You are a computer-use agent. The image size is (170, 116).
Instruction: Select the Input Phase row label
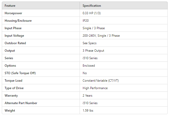pyautogui.click(x=13, y=28)
